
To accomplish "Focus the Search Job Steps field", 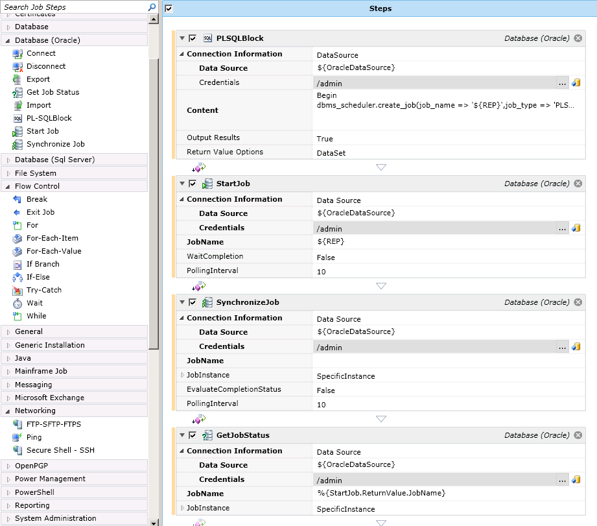I will (x=75, y=7).
